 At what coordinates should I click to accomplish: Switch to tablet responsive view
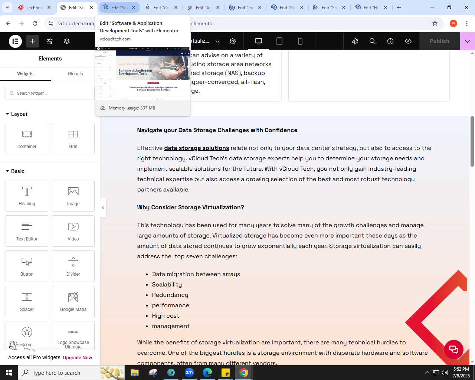click(x=279, y=41)
